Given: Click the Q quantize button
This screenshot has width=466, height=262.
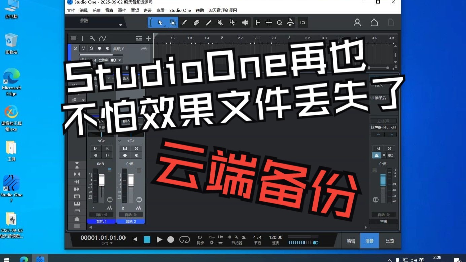Looking at the screenshot, I should 279,23.
